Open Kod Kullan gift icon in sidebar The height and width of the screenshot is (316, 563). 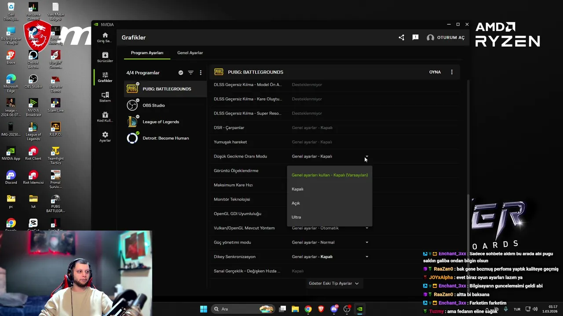coord(105,117)
